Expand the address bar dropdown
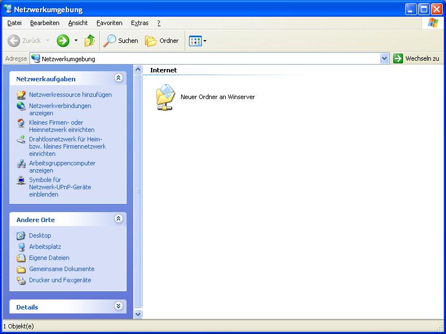The height and width of the screenshot is (334, 446). click(384, 59)
